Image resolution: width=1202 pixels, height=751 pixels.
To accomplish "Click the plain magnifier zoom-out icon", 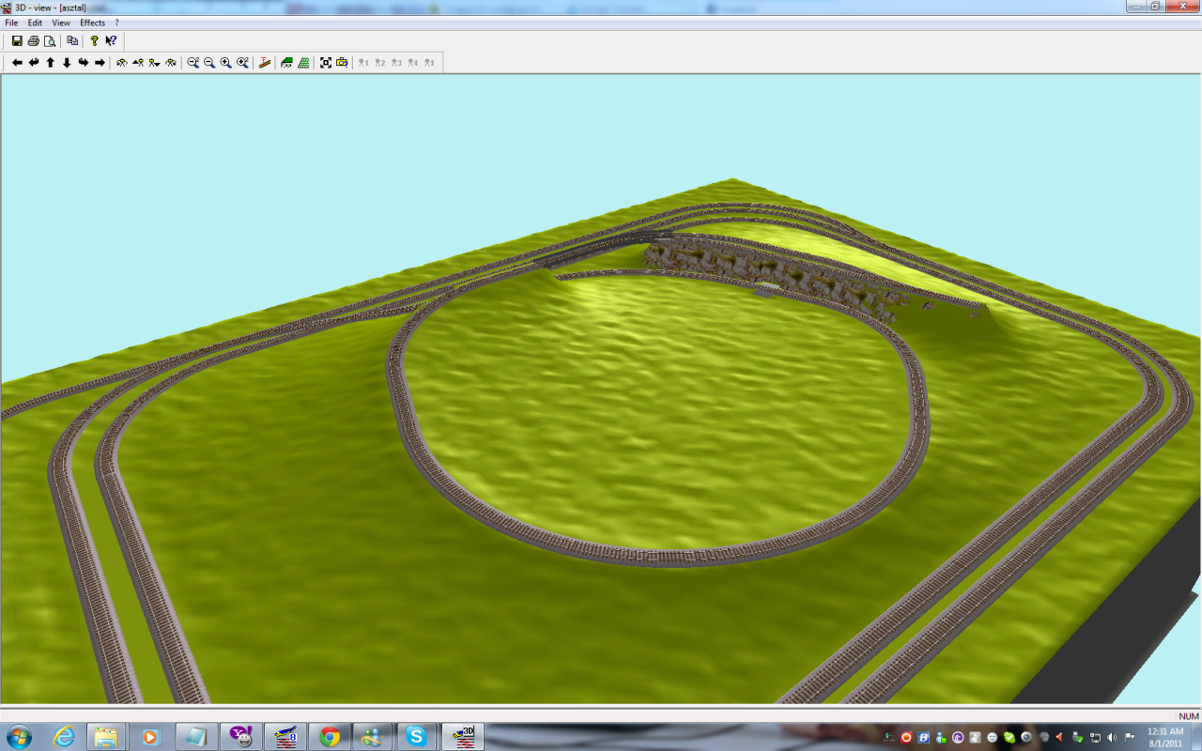I will [209, 63].
